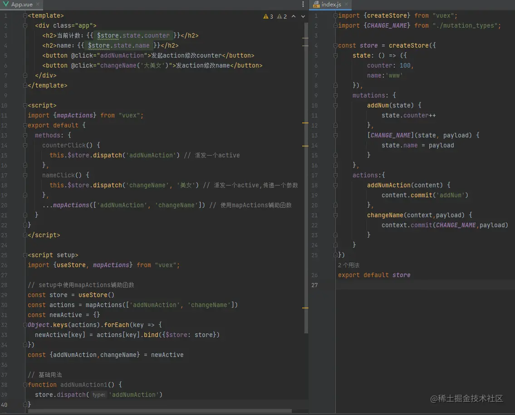Collapse function addNumAction1 fold marker
The height and width of the screenshot is (415, 515).
[25, 385]
